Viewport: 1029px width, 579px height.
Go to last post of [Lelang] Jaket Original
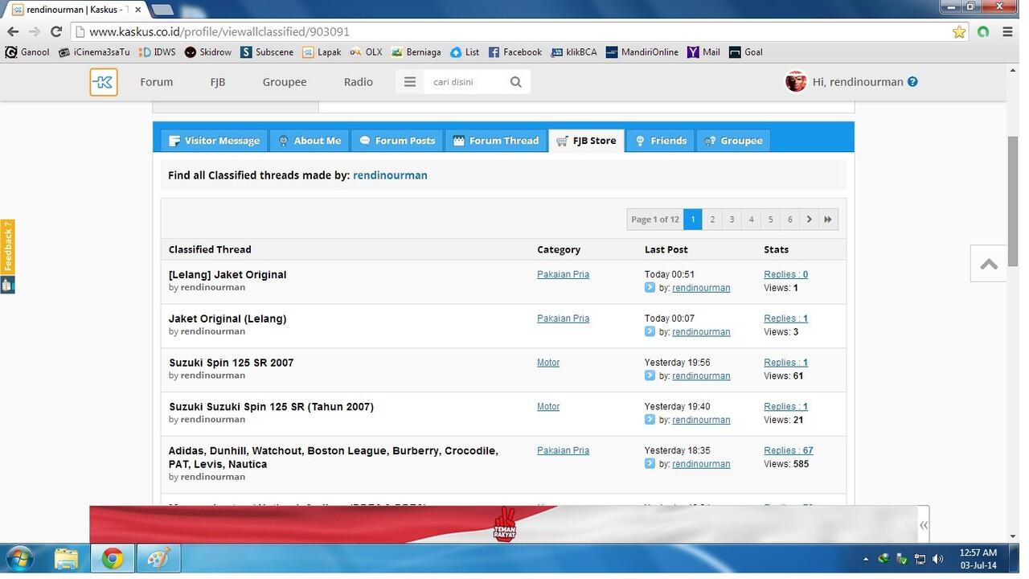(650, 288)
